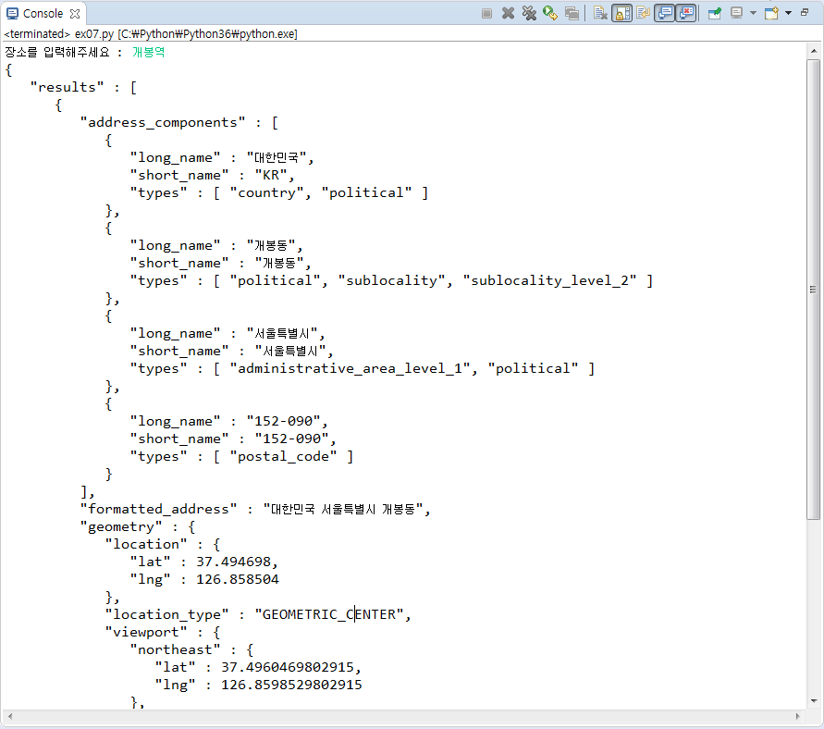Viewport: 824px width, 729px height.
Task: Click the "sublocality_level_2" text
Action: (x=549, y=280)
